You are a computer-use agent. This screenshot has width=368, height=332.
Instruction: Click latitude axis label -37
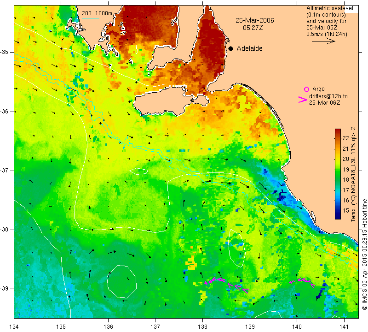5,170
